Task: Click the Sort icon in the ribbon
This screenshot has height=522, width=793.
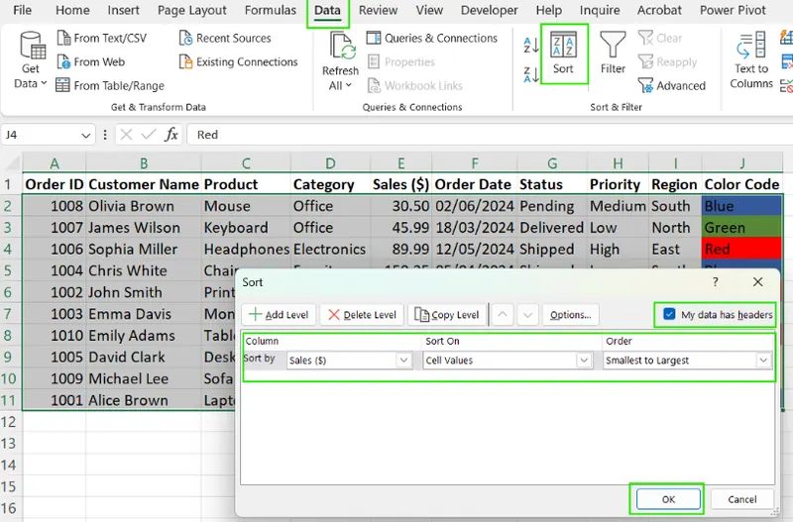Action: pos(563,52)
